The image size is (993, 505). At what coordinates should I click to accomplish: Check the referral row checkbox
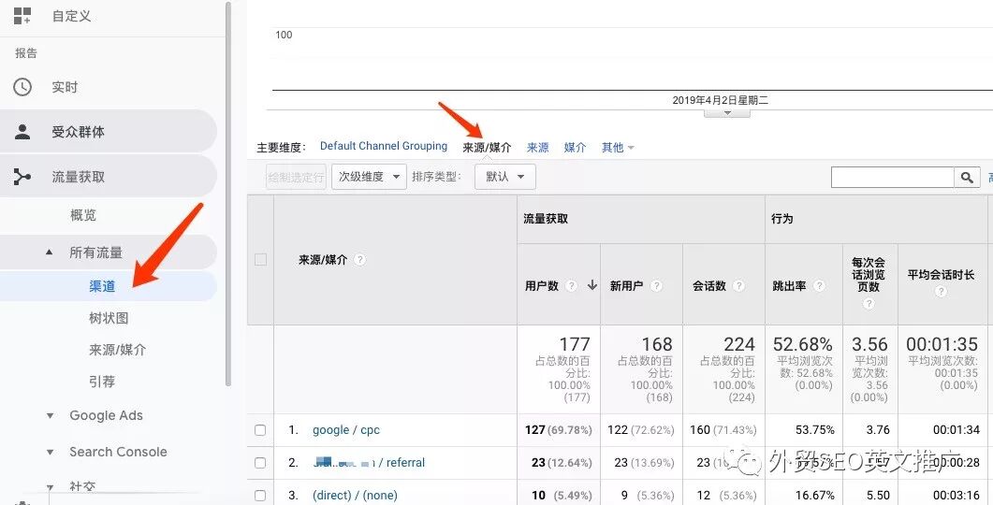click(260, 463)
